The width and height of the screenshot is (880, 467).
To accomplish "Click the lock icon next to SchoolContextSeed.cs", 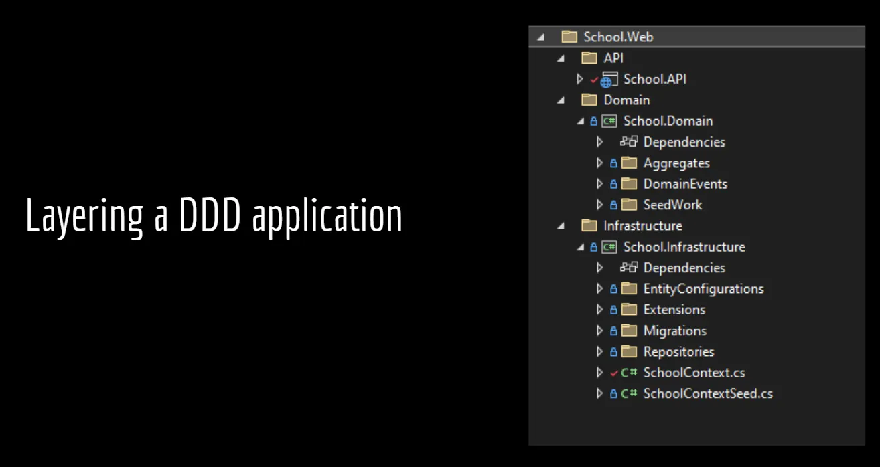I will coord(613,393).
